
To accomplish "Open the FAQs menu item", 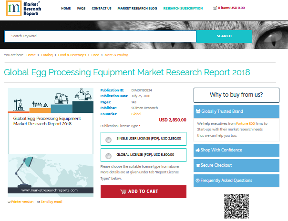I will coord(81,9).
